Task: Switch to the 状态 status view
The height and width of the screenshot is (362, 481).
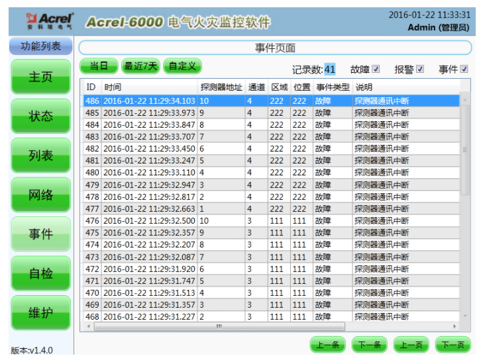Action: tap(40, 116)
